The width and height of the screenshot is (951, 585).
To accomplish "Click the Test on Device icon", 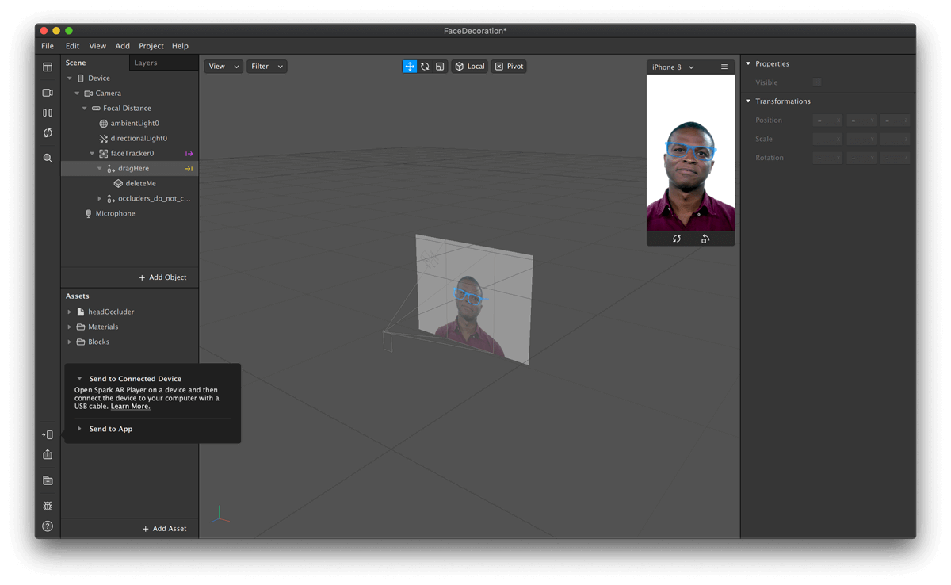I will point(48,434).
